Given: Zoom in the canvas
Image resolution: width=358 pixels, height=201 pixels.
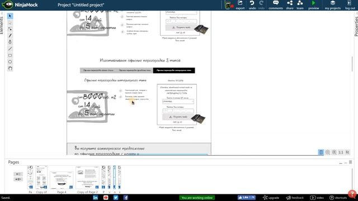Looking at the screenshot, I should 335,152.
